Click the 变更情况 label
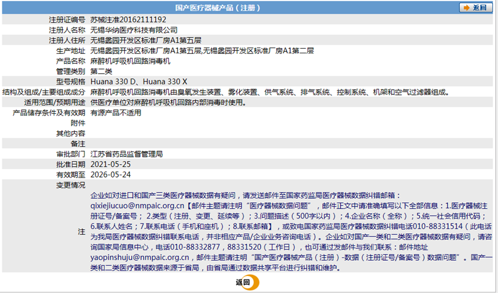Viewport: 498px width, 293px height. pos(70,185)
